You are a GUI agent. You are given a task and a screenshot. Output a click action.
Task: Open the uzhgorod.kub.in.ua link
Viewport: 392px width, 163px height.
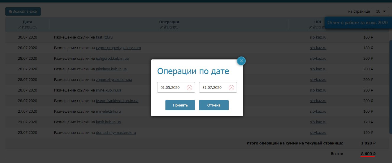click(x=112, y=59)
